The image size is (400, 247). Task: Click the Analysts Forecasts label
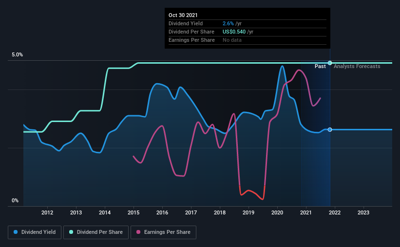click(x=357, y=66)
